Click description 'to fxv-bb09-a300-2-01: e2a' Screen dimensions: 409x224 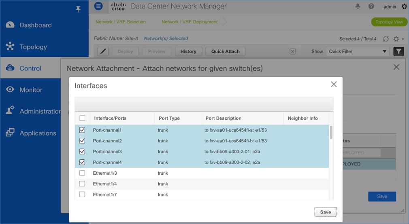tap(232, 151)
